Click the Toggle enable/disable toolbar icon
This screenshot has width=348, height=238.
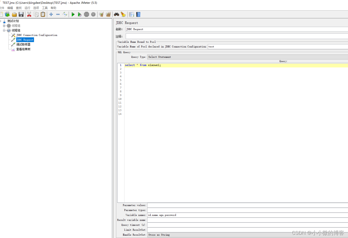(65, 14)
